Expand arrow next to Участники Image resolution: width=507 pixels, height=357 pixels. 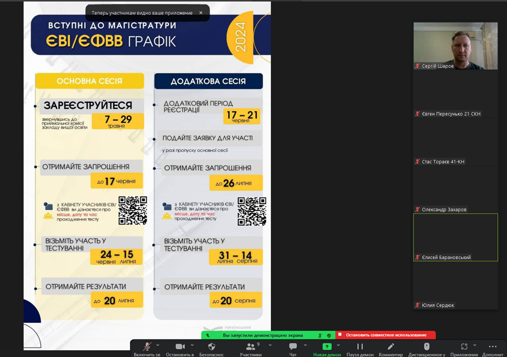(270, 345)
